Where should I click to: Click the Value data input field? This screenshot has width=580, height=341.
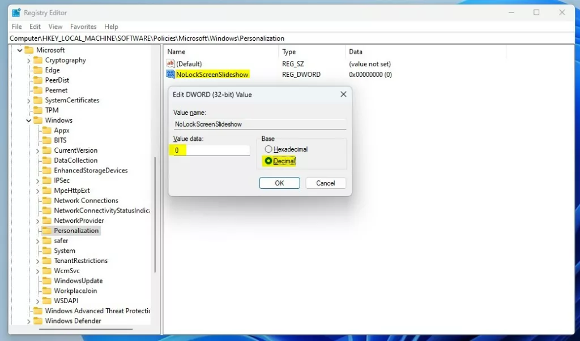click(x=211, y=150)
